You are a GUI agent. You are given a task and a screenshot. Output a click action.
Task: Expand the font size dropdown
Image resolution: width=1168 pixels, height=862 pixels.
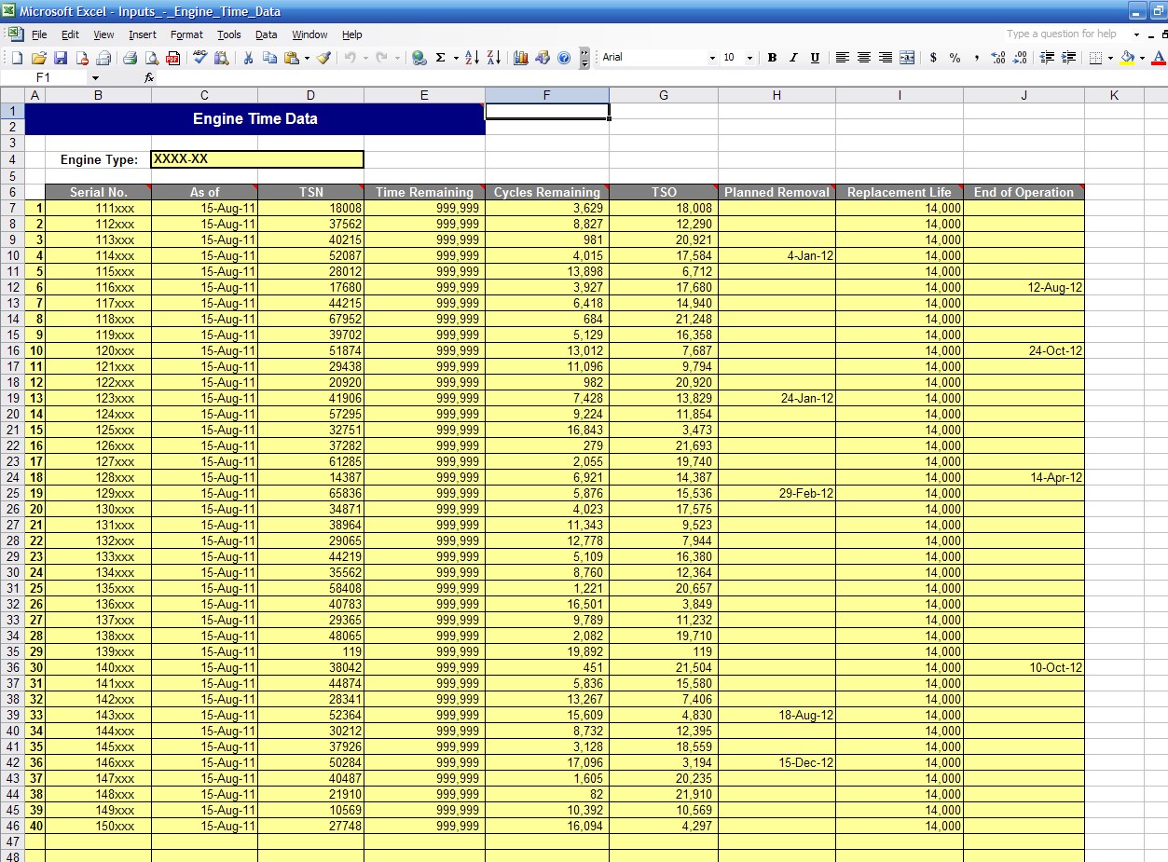[752, 58]
